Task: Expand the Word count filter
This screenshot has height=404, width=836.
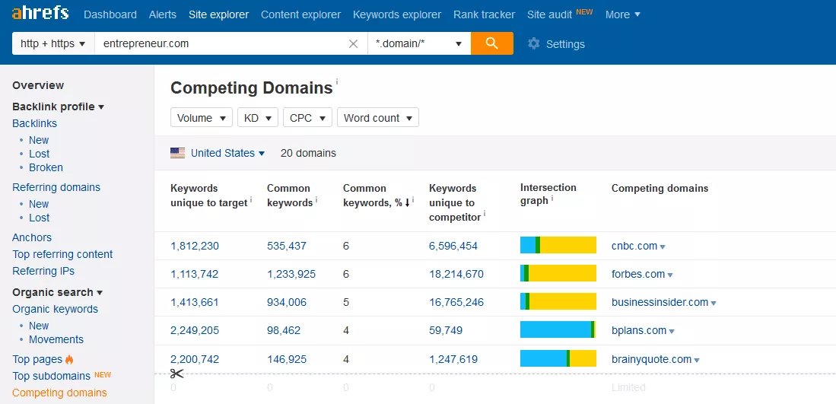Action: tap(377, 118)
